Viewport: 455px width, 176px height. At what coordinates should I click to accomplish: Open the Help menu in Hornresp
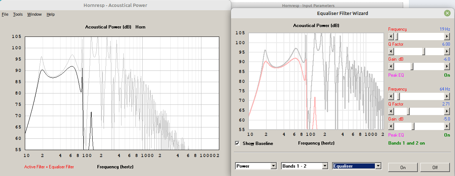tap(51, 14)
